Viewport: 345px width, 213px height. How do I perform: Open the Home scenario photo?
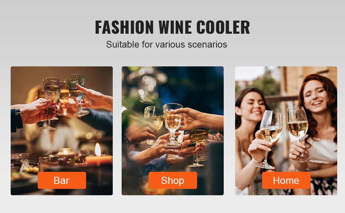[x=286, y=131]
